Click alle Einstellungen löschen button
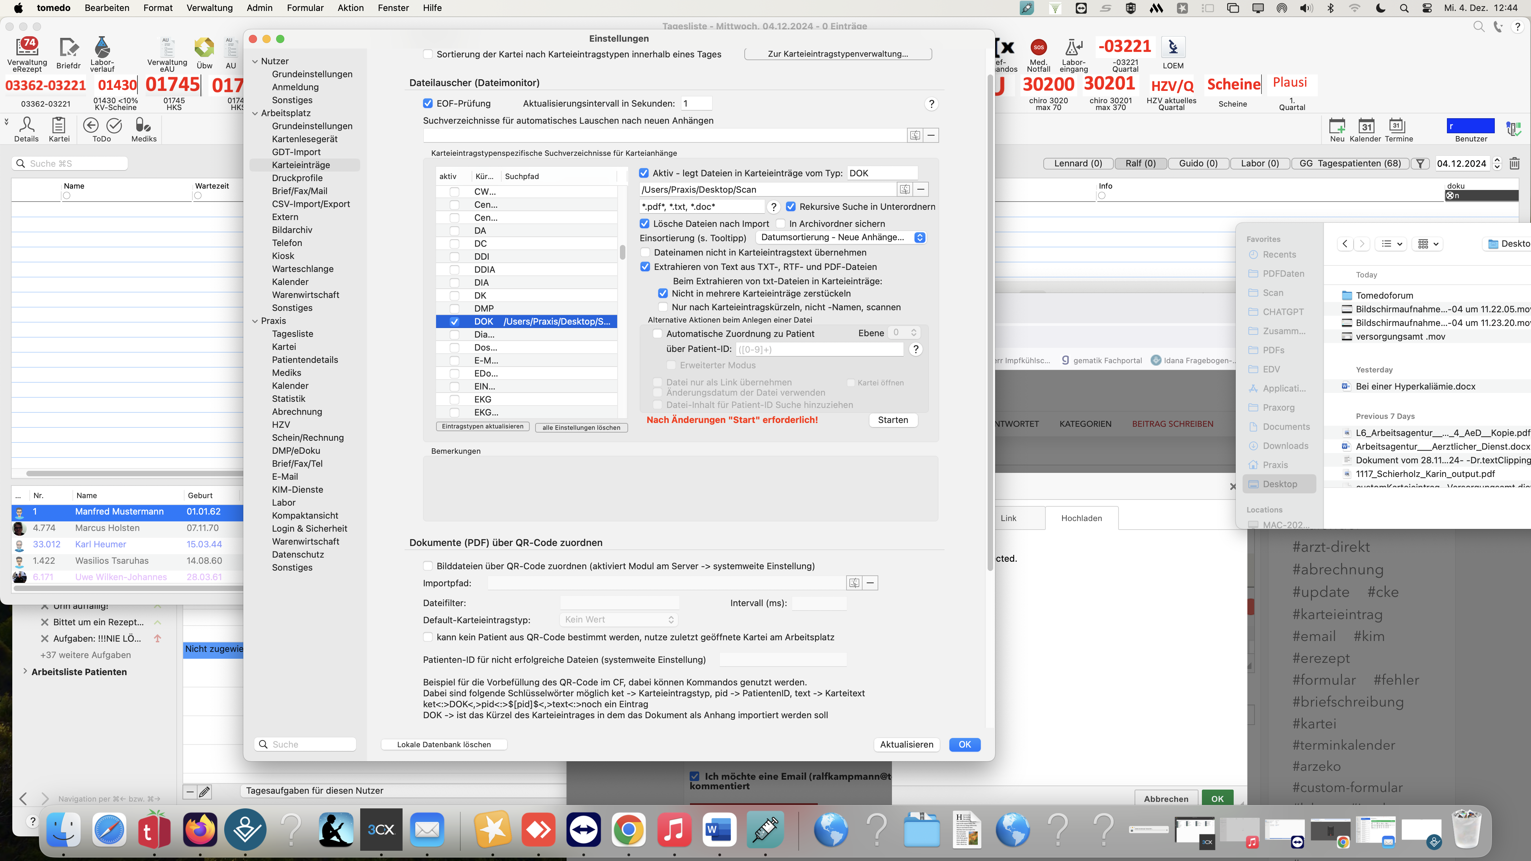1531x861 pixels. [x=581, y=427]
